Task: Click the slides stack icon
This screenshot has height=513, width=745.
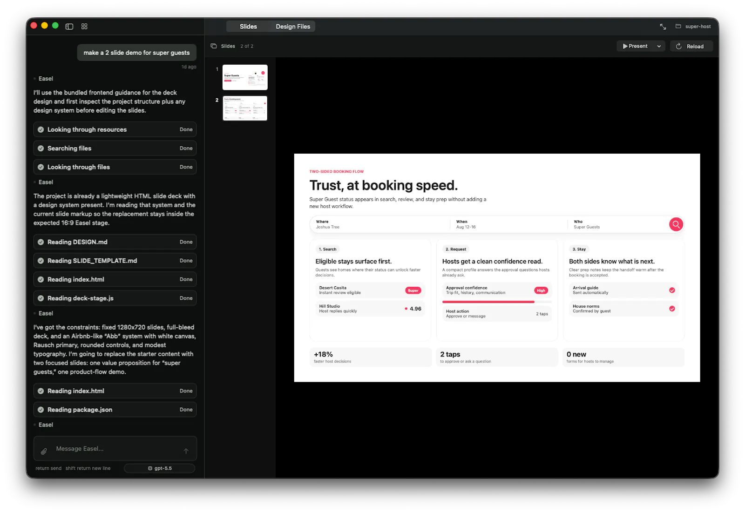Action: coord(214,46)
